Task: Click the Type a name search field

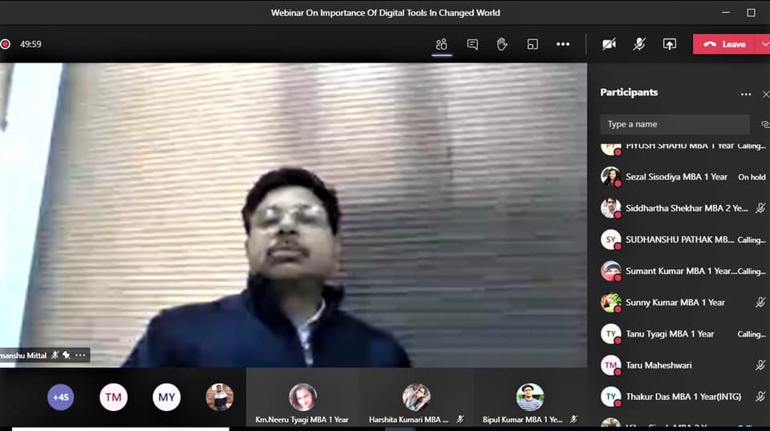Action: (x=674, y=124)
